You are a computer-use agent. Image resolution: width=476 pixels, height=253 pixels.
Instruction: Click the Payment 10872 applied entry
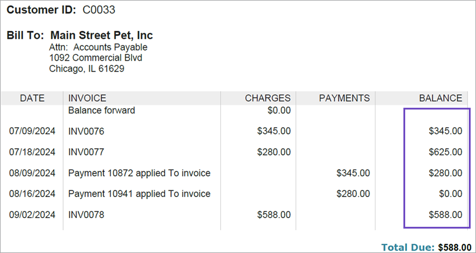[139, 173]
